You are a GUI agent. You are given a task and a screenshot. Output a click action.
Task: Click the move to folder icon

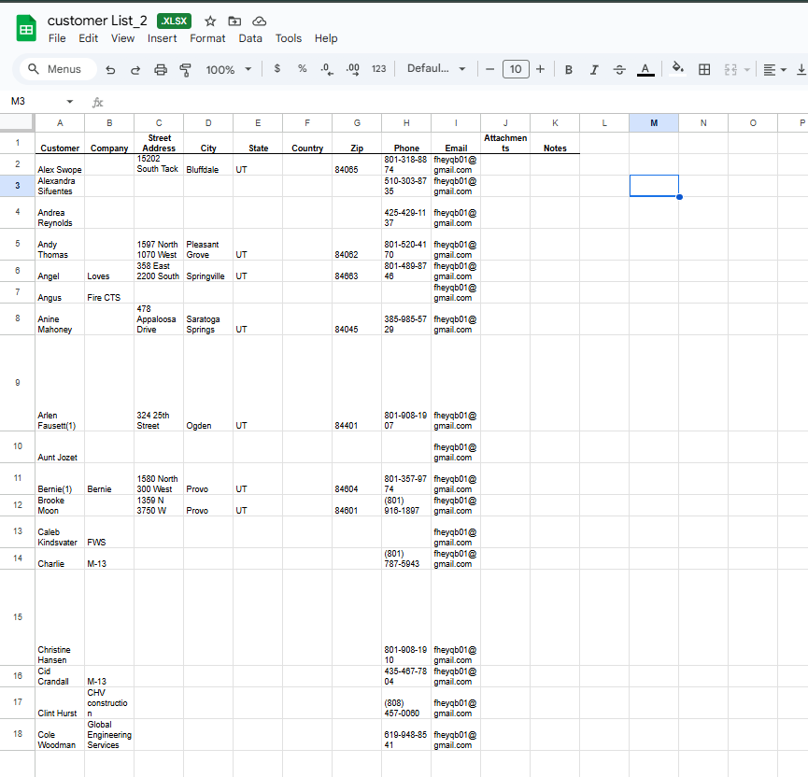point(234,21)
